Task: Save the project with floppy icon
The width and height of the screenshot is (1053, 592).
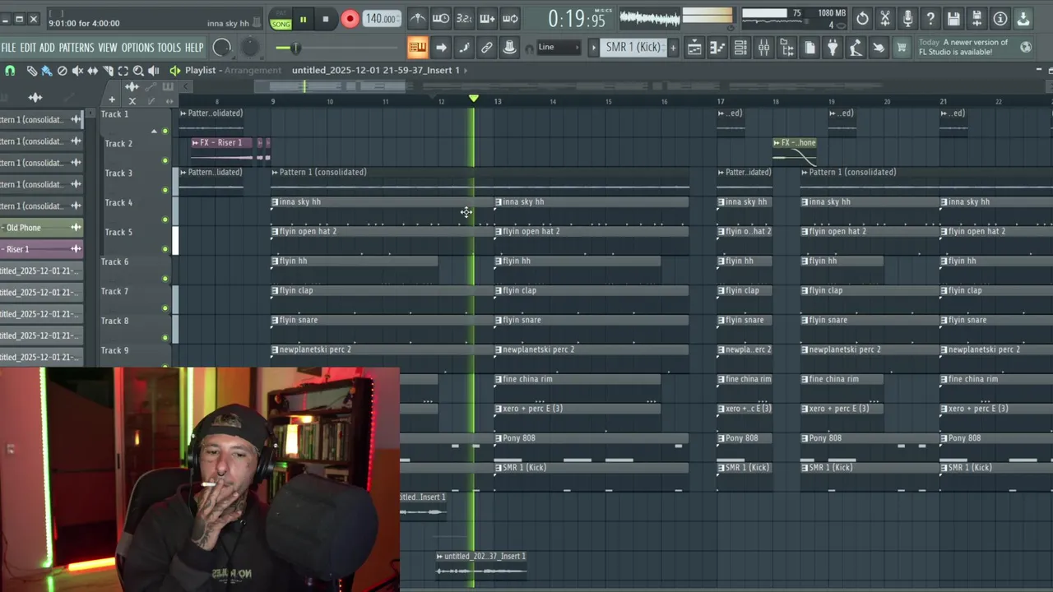Action: coord(954,18)
